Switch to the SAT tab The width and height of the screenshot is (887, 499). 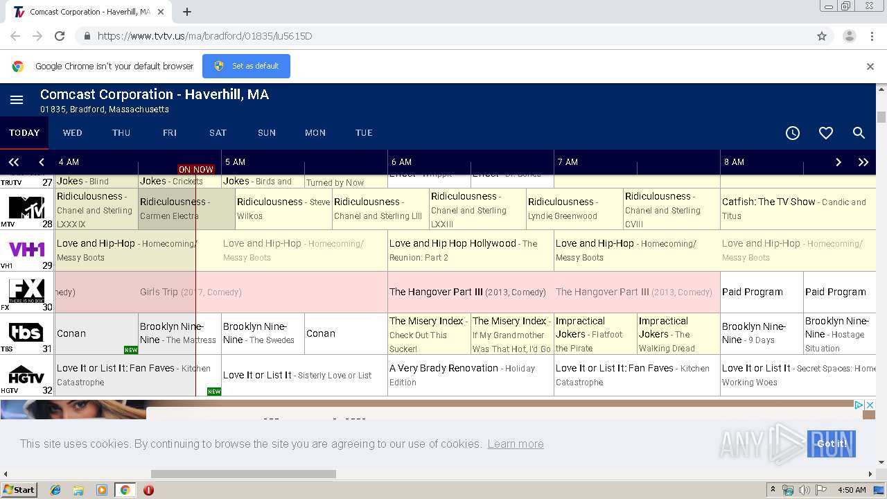[x=218, y=133]
